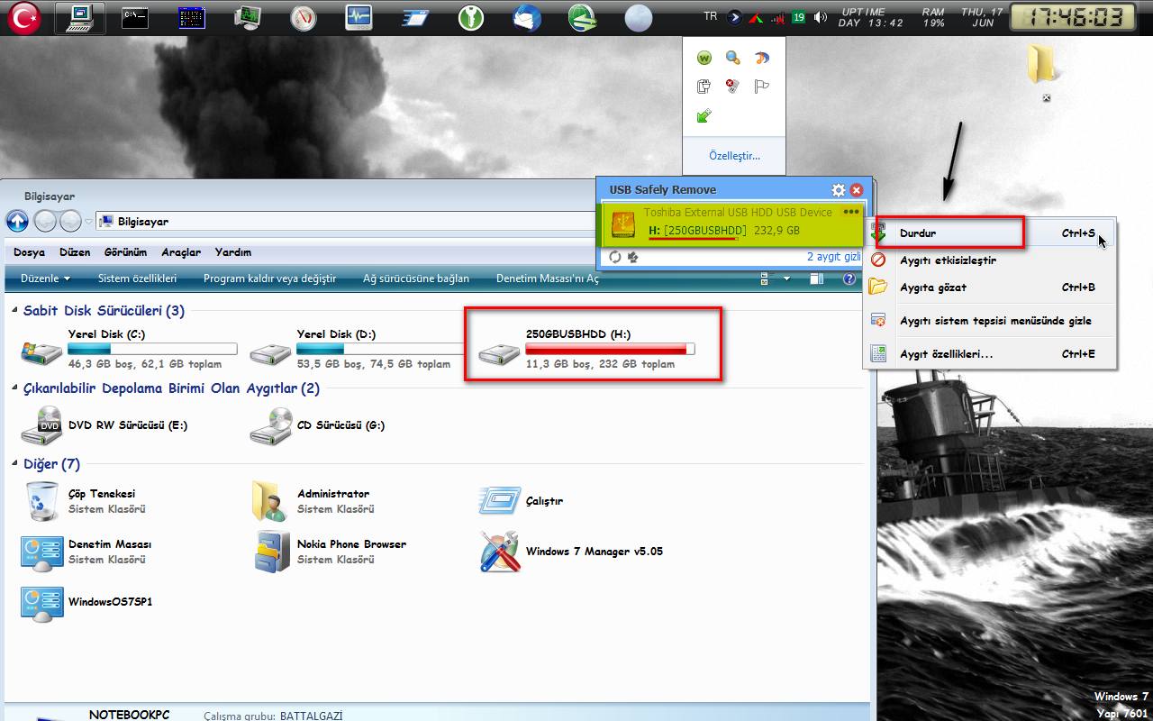This screenshot has height=721, width=1153.
Task: Select the 250GBUSBHDD (H:) drive
Action: point(587,349)
